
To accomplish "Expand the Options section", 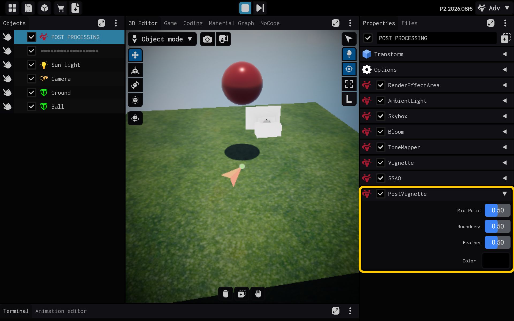I will 436,70.
